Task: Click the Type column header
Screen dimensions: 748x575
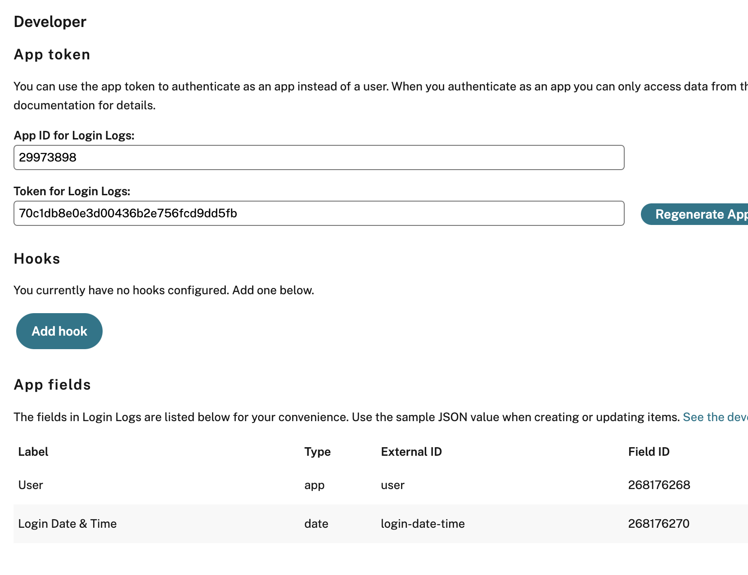Action: click(x=317, y=452)
